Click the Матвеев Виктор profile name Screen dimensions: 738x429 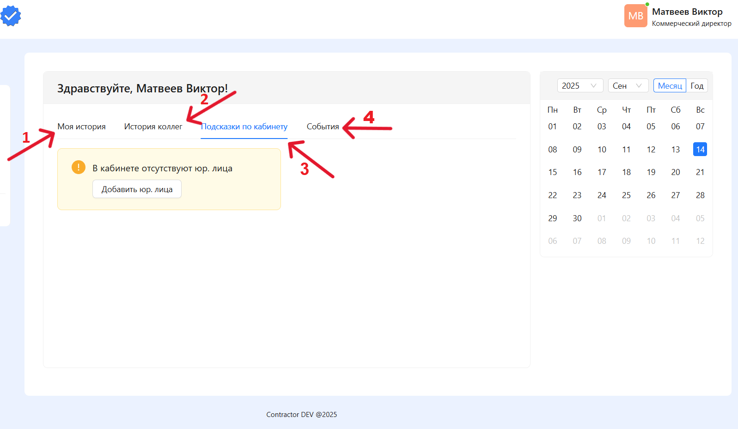tap(687, 12)
